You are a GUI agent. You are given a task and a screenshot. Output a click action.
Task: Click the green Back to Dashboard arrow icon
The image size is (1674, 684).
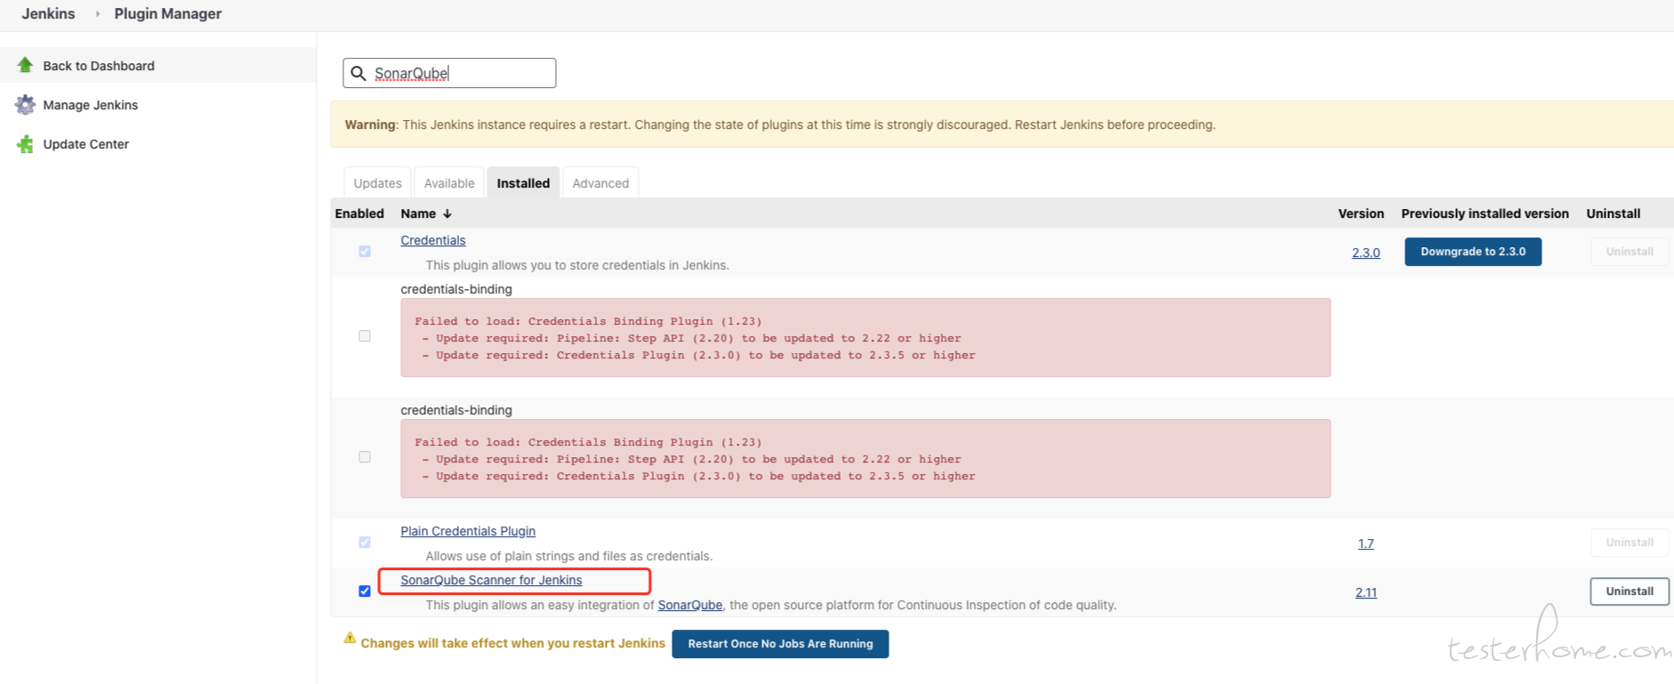[25, 65]
